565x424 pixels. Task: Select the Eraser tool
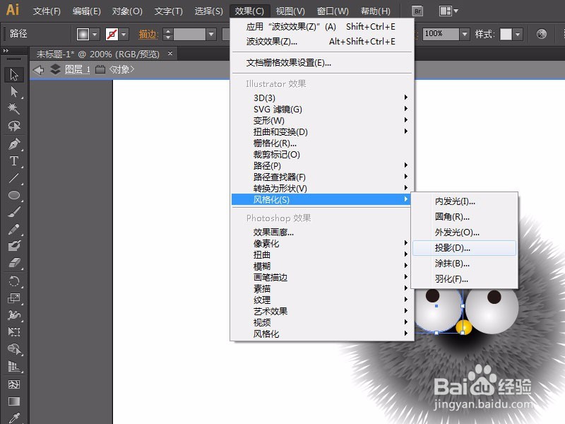tap(14, 263)
